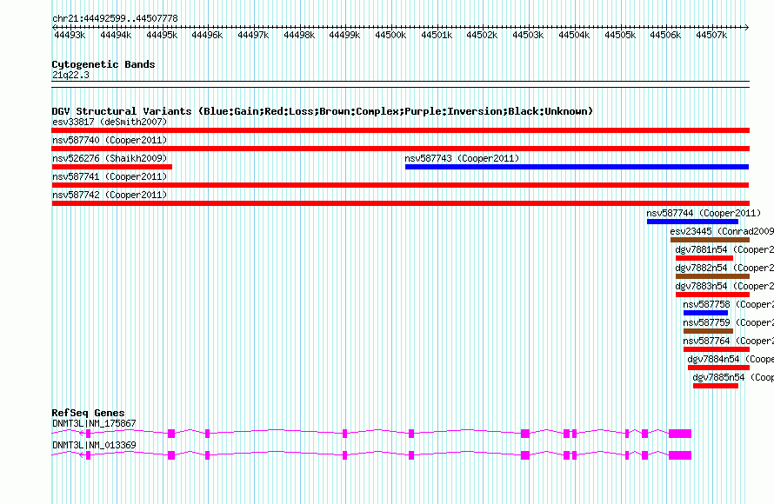Click the DNMT3L|NM_175867 gene label
774x504 pixels.
(94, 423)
